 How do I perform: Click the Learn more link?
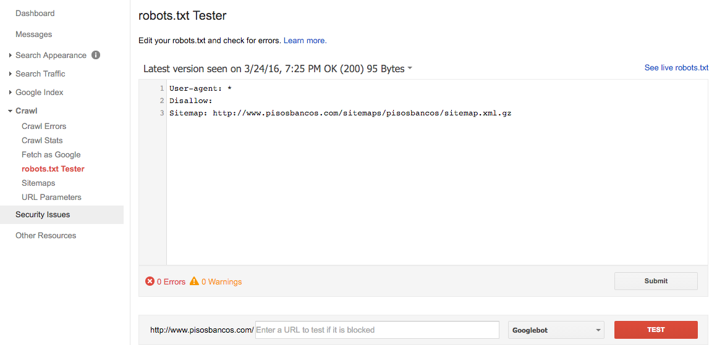pos(305,41)
